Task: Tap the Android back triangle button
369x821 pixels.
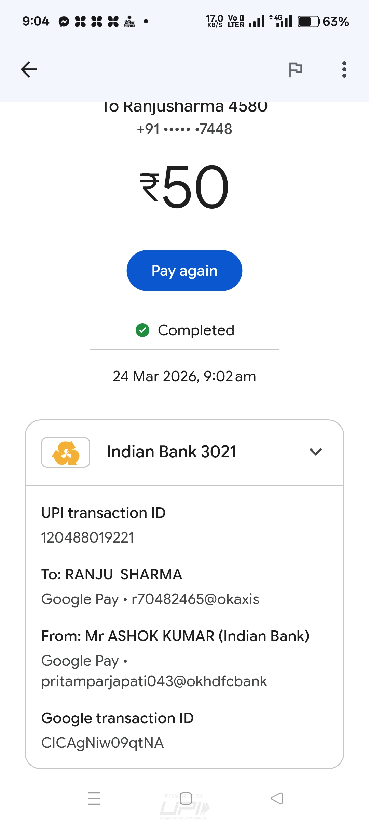Action: pos(277,798)
